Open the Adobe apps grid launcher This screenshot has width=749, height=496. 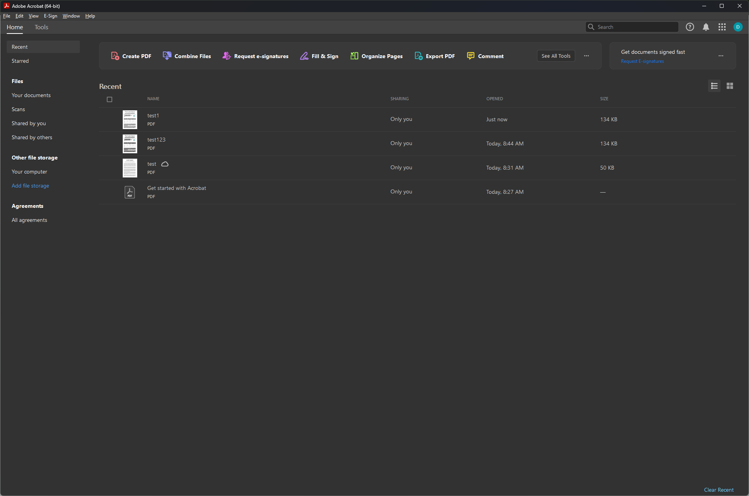pos(722,27)
